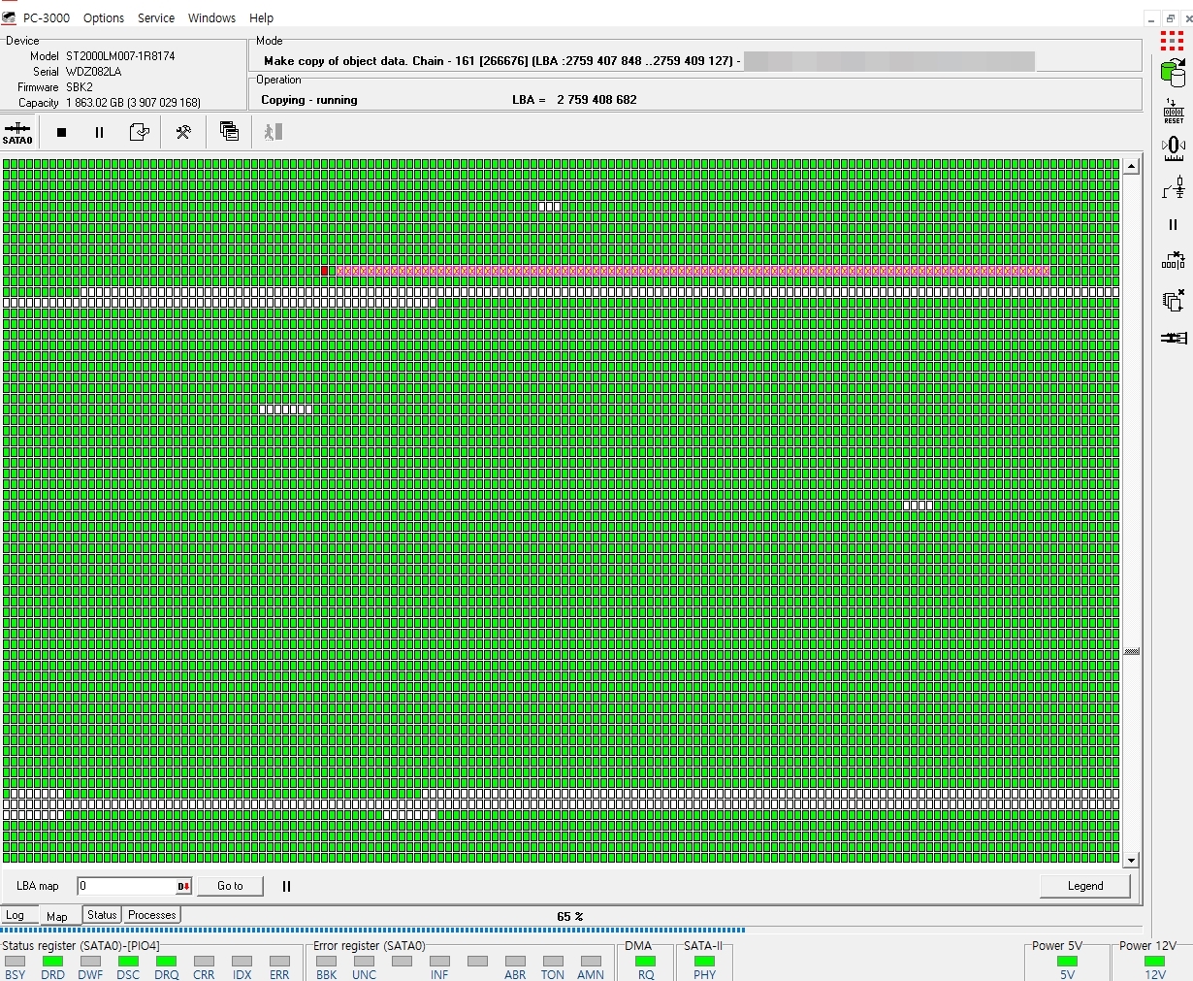Click the model text ST2000LM007-1R8174
1193x981 pixels.
[x=120, y=56]
